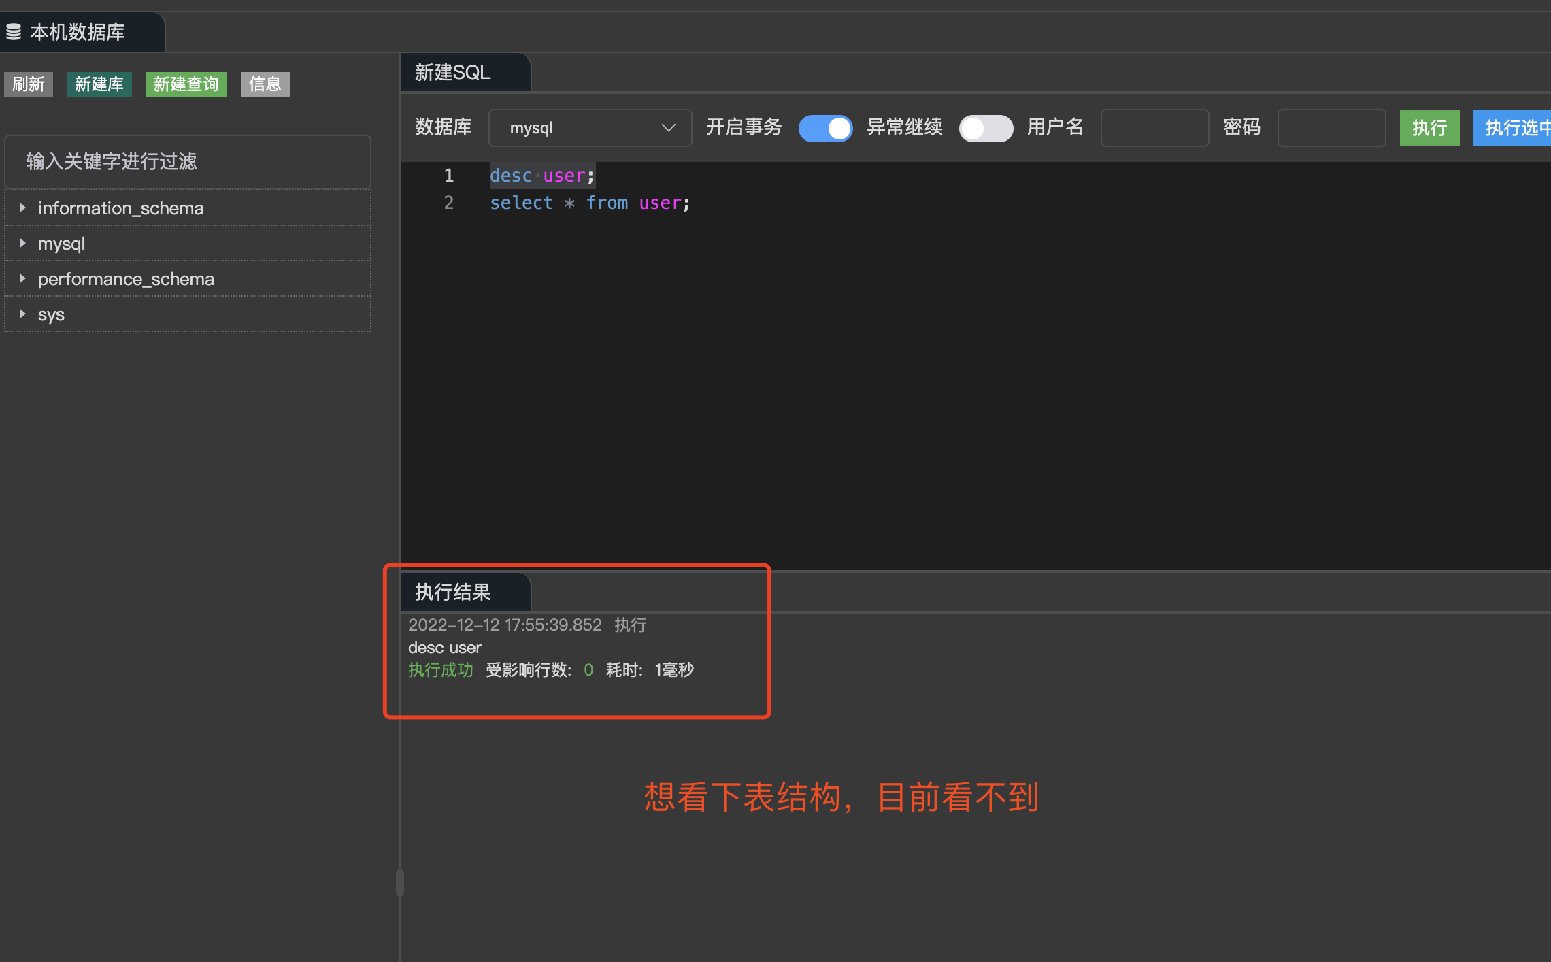The image size is (1551, 962).
Task: Expand the sys database arrow
Action: (22, 314)
